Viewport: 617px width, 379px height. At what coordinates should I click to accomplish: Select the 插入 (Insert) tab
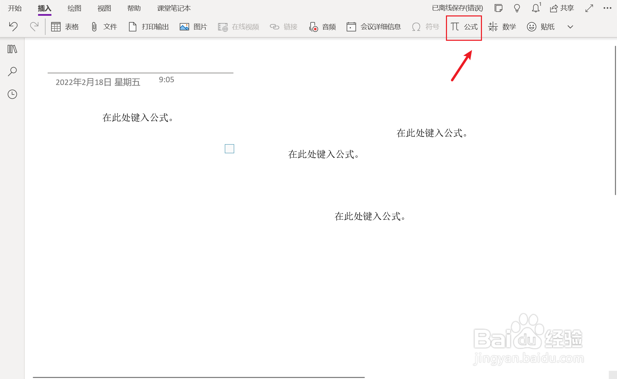click(x=45, y=8)
